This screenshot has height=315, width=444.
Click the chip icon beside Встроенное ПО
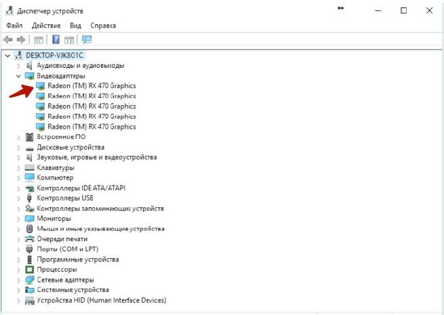29,137
